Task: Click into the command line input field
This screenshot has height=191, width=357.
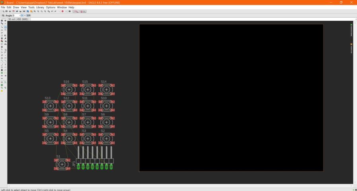Action: tap(193, 19)
